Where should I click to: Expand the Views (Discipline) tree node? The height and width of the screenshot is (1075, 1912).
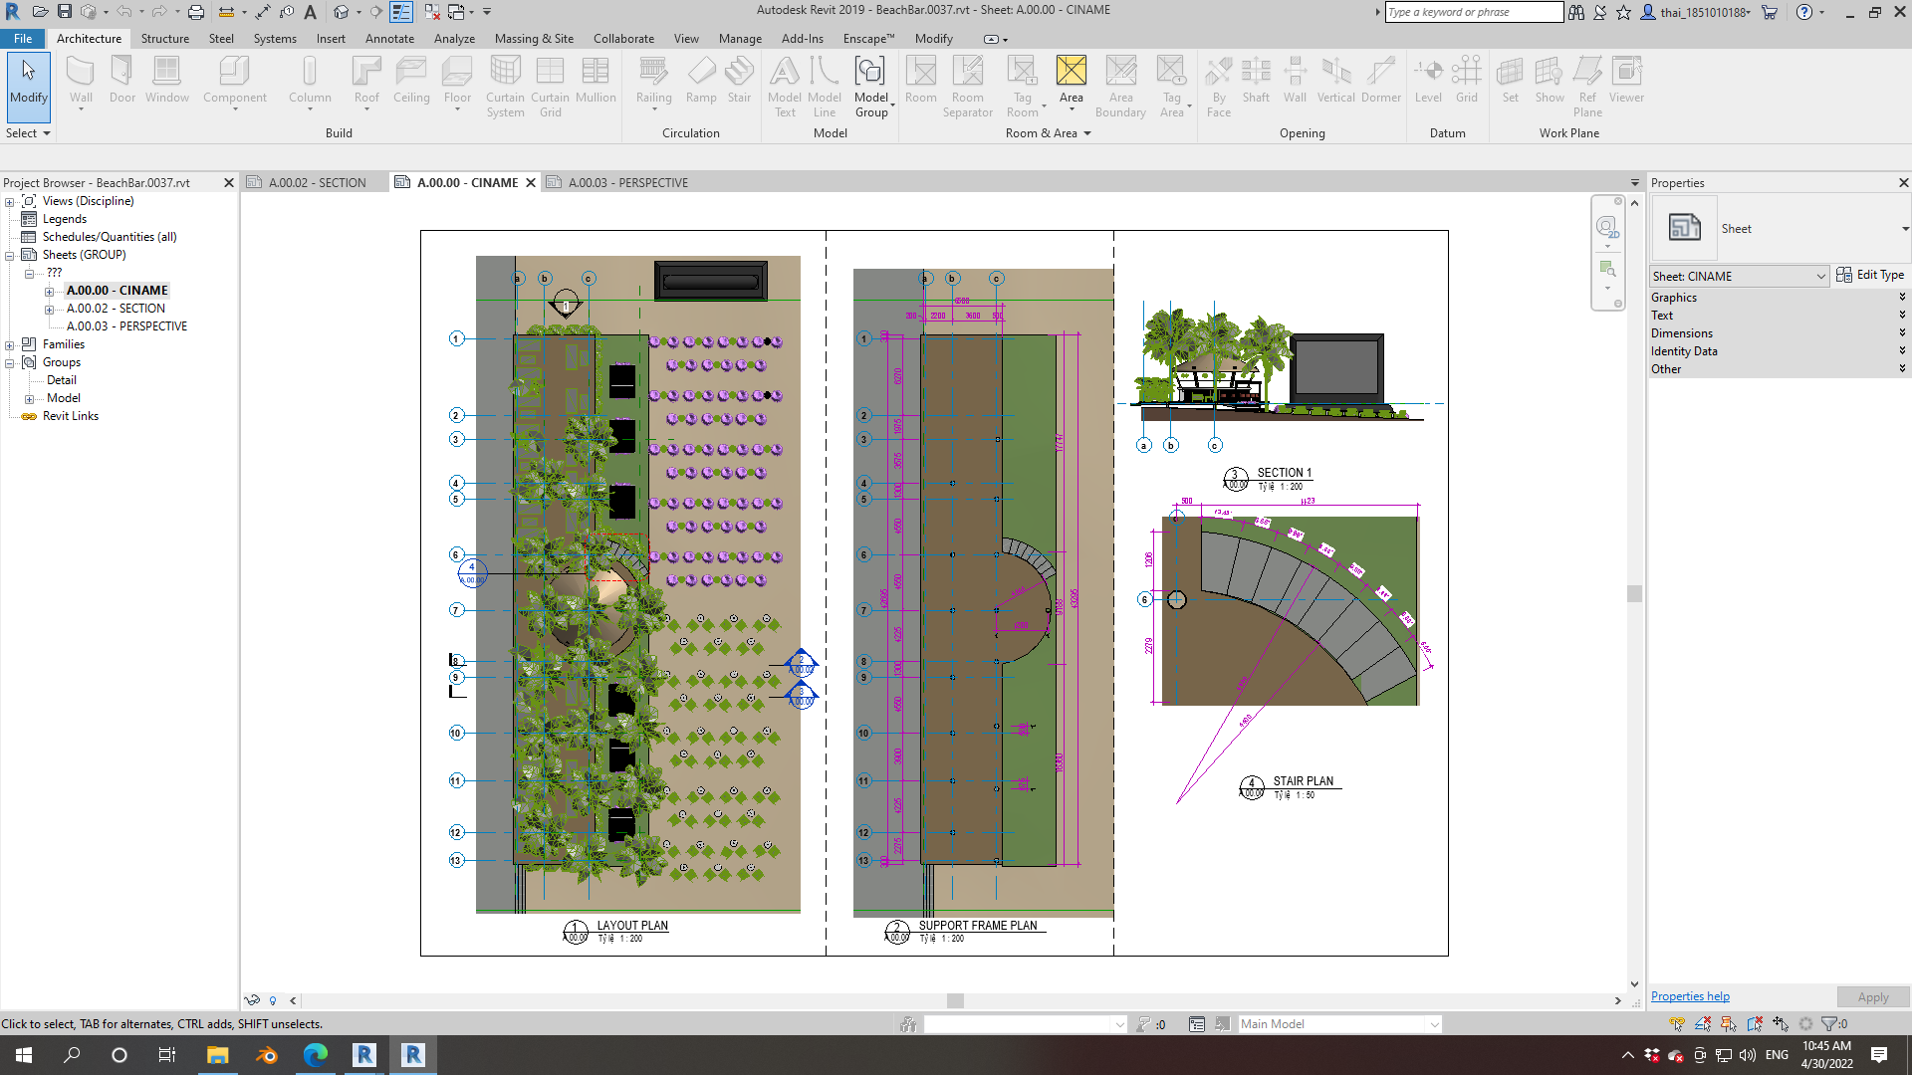[10, 202]
